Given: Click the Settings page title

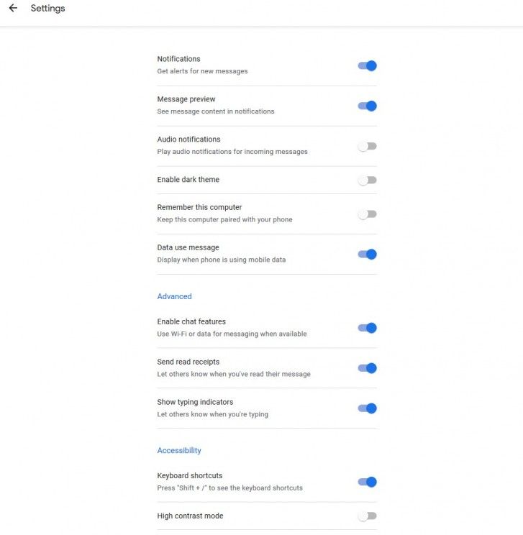Looking at the screenshot, I should (x=47, y=8).
